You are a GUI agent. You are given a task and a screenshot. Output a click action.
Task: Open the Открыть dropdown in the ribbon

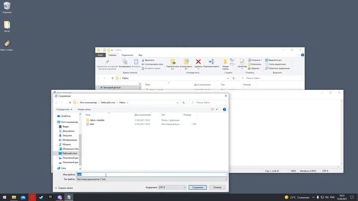coord(255,60)
